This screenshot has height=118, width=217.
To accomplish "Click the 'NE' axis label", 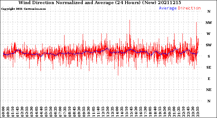I will click(x=209, y=90).
